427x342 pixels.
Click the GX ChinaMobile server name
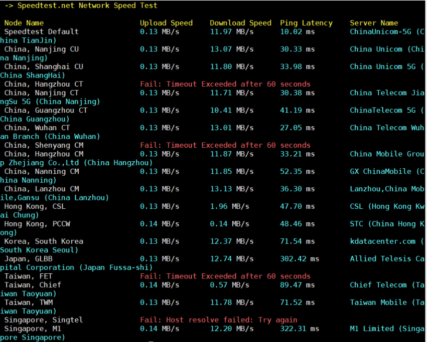point(380,171)
